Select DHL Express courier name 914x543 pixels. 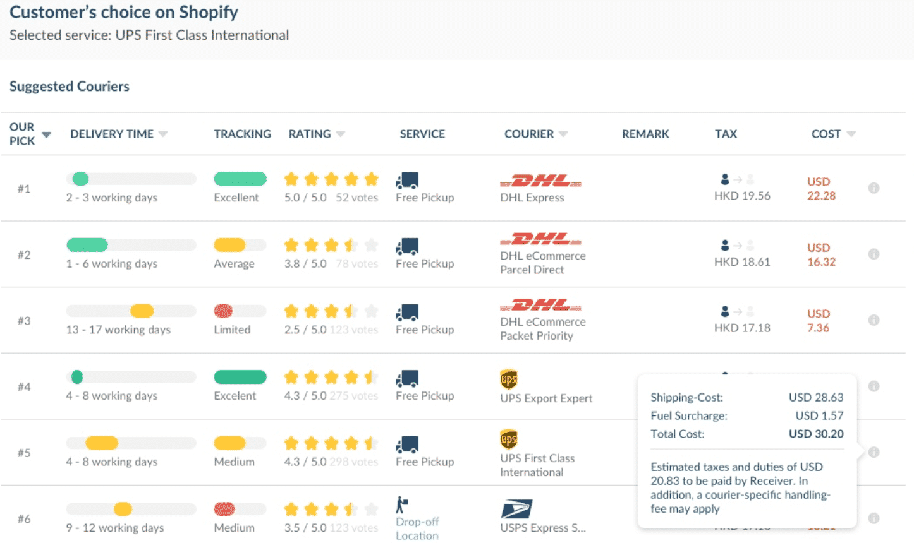[532, 198]
